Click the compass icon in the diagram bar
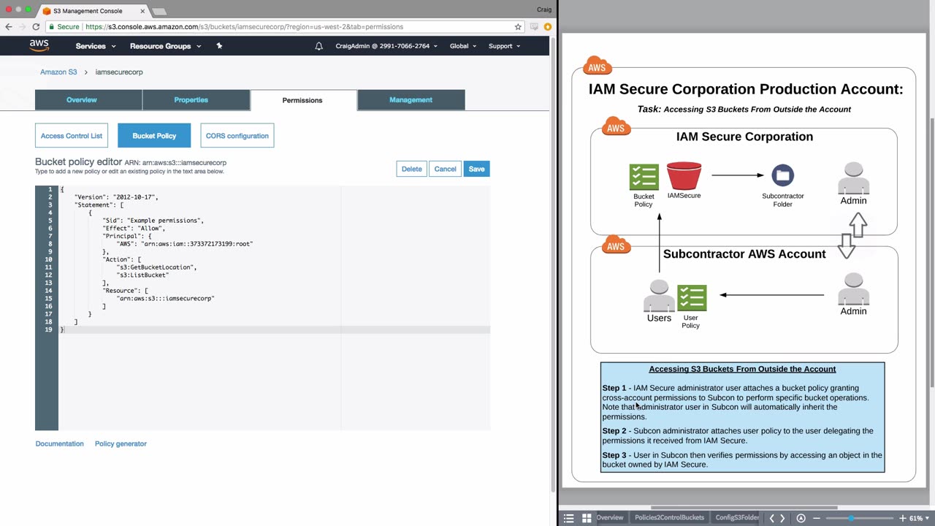This screenshot has height=526, width=935. tap(801, 518)
